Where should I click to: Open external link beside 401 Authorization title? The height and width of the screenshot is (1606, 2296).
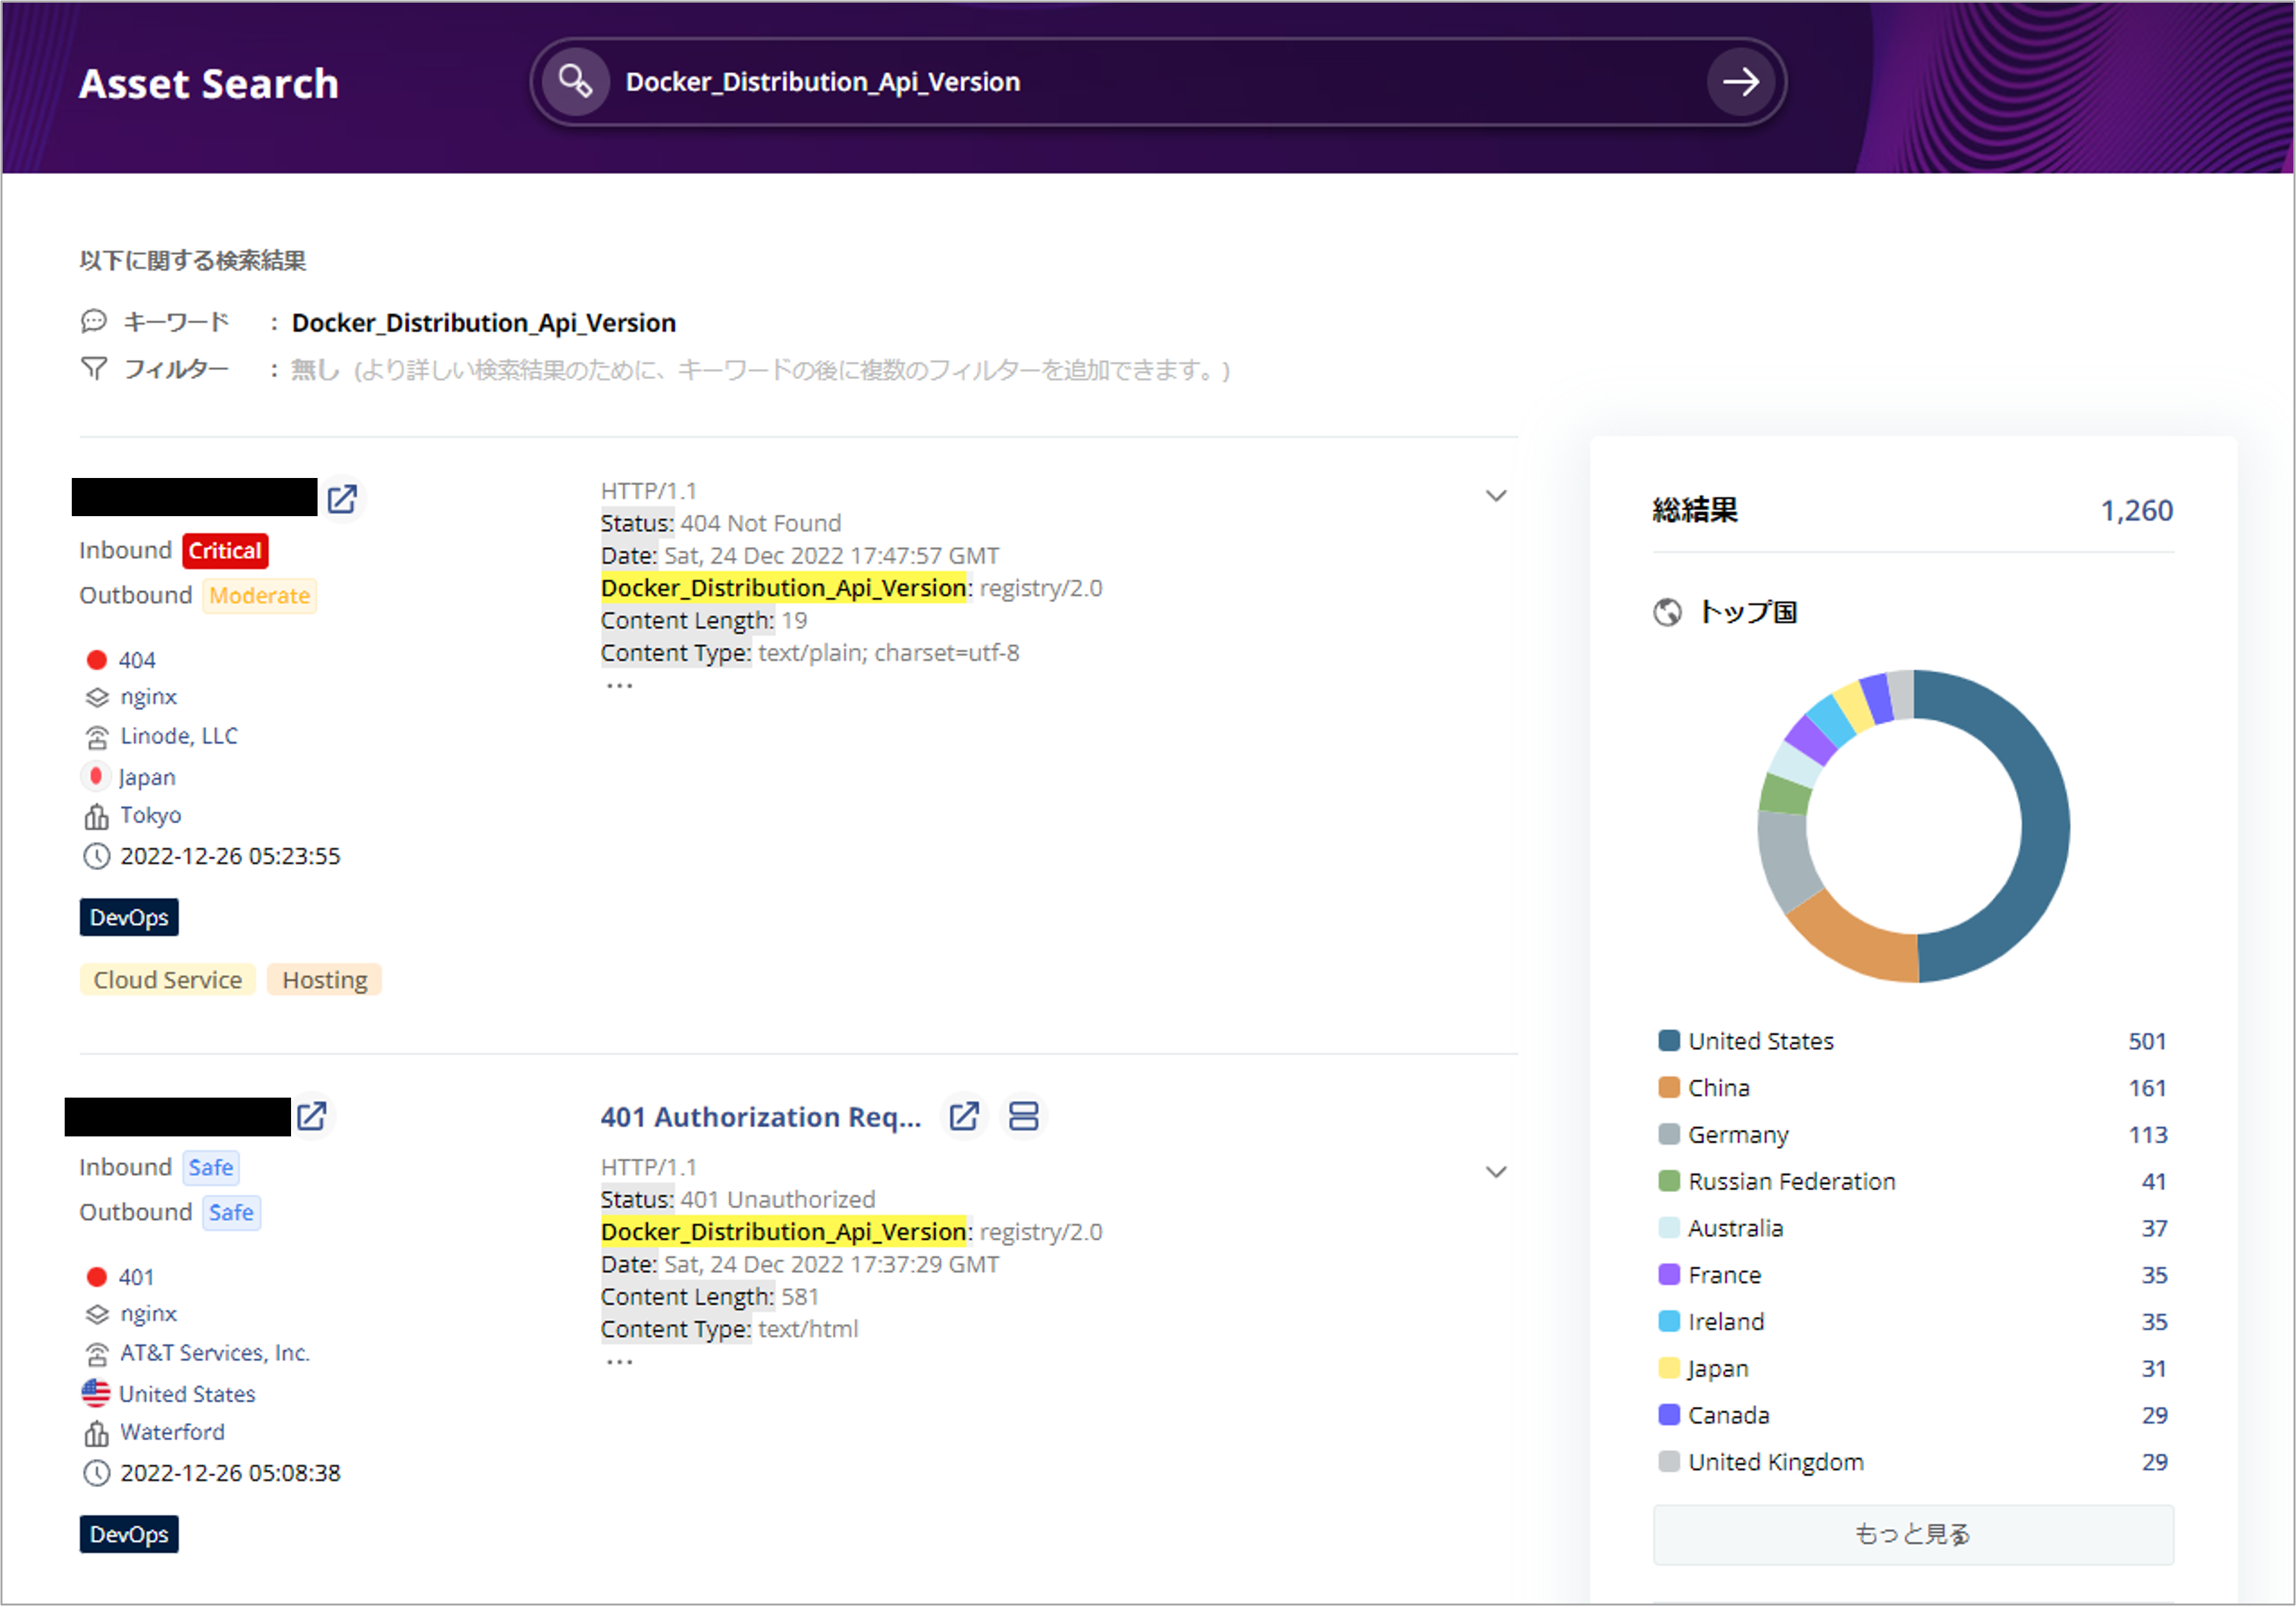coord(964,1116)
